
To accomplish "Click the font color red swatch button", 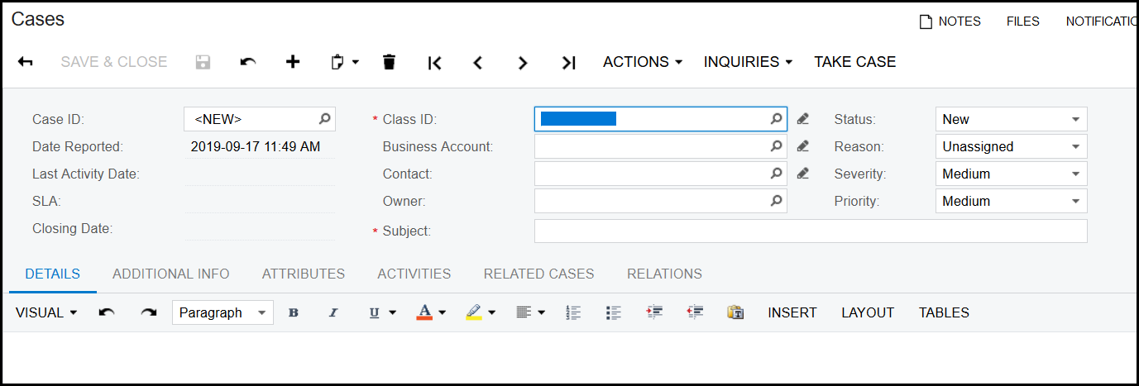I will coord(424,312).
